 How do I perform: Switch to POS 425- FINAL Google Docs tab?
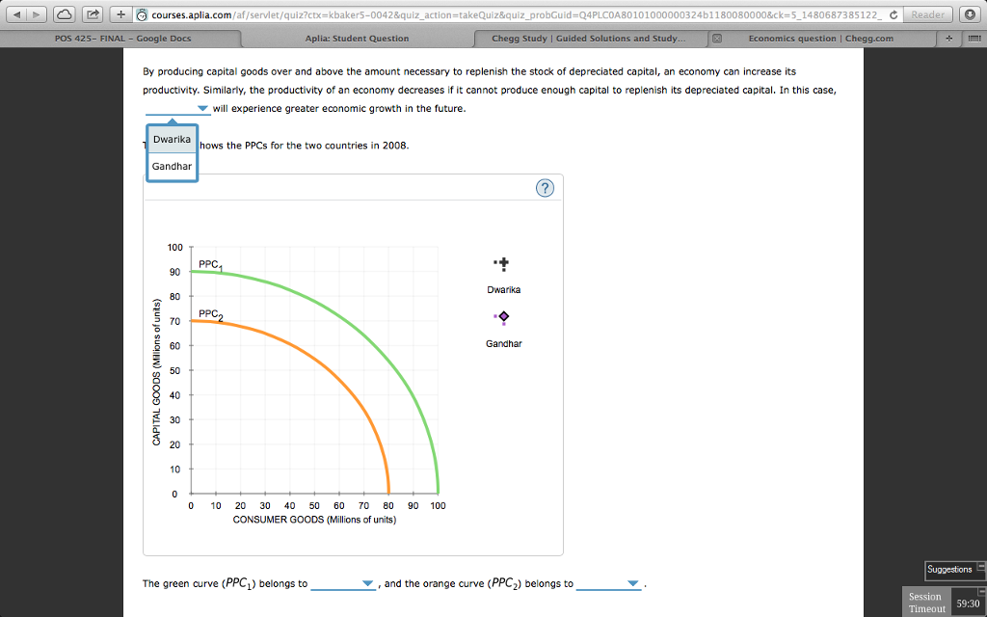point(122,39)
